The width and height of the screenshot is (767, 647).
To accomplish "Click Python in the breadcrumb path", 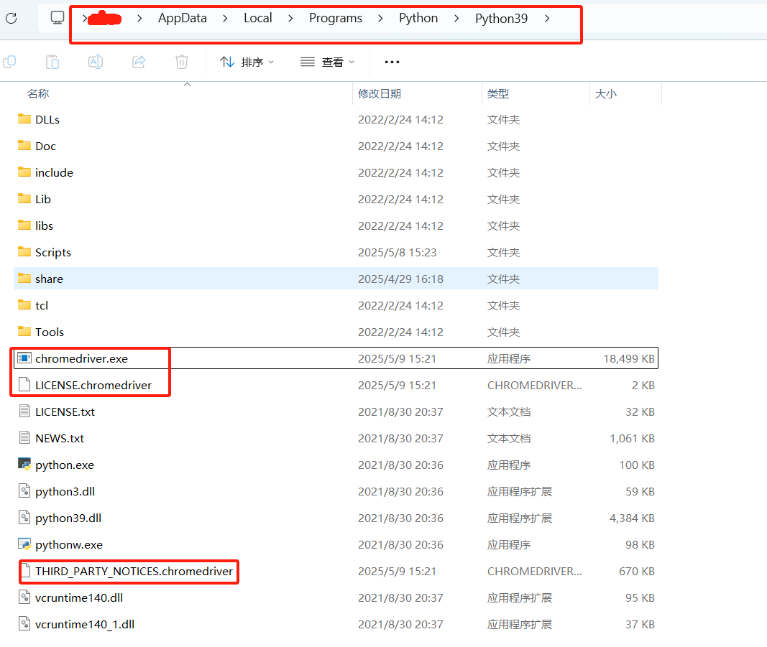I will coord(418,18).
